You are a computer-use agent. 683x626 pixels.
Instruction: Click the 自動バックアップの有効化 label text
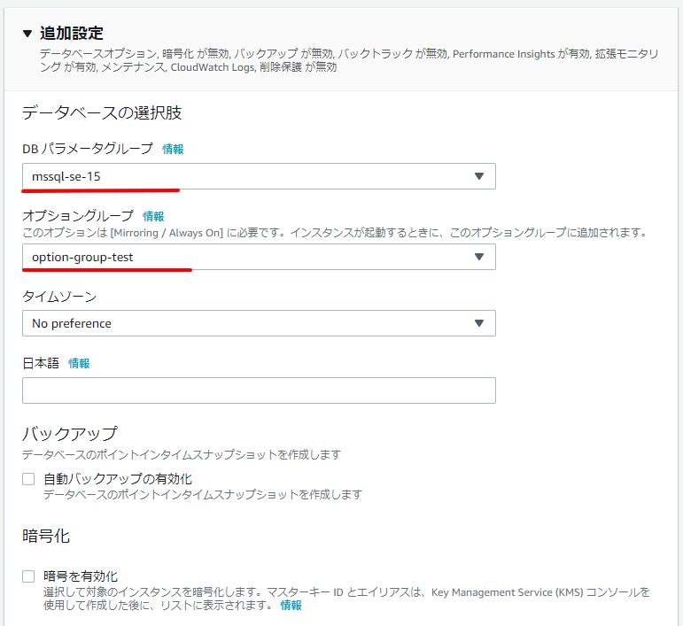click(x=118, y=479)
